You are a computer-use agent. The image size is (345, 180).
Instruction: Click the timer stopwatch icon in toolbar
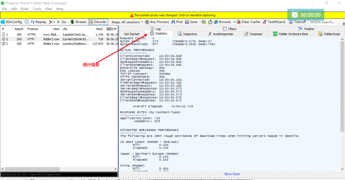pos(210,22)
